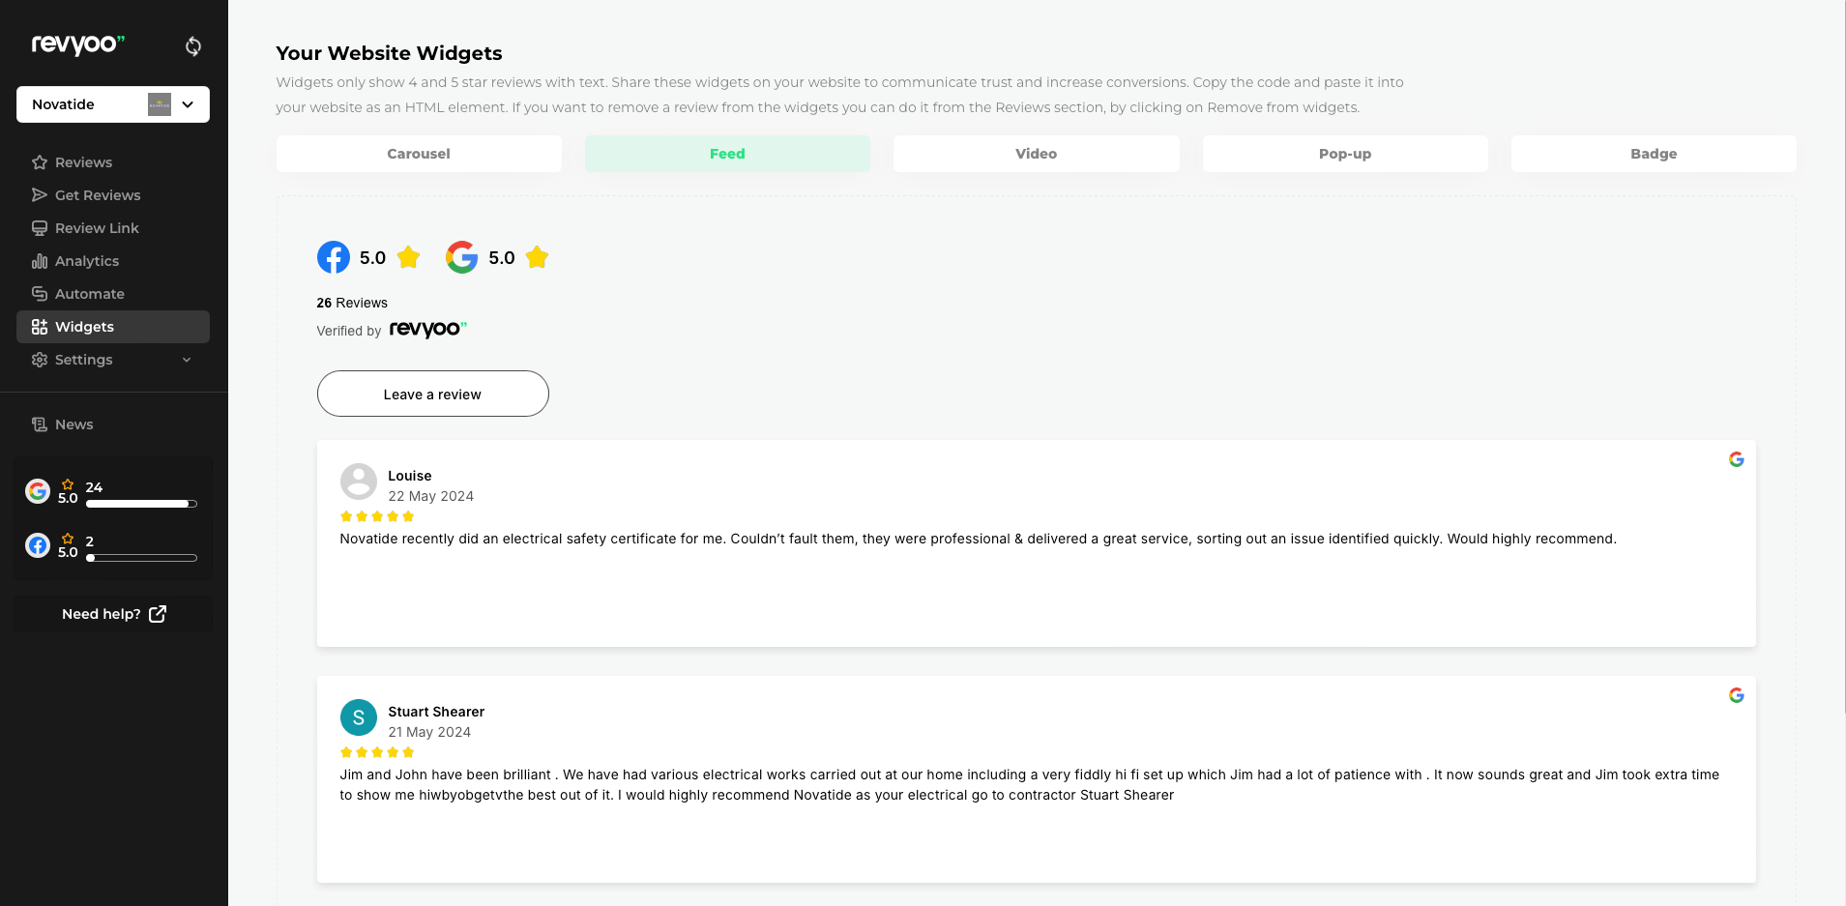
Task: Click the Widgets grid icon
Action: (x=40, y=327)
